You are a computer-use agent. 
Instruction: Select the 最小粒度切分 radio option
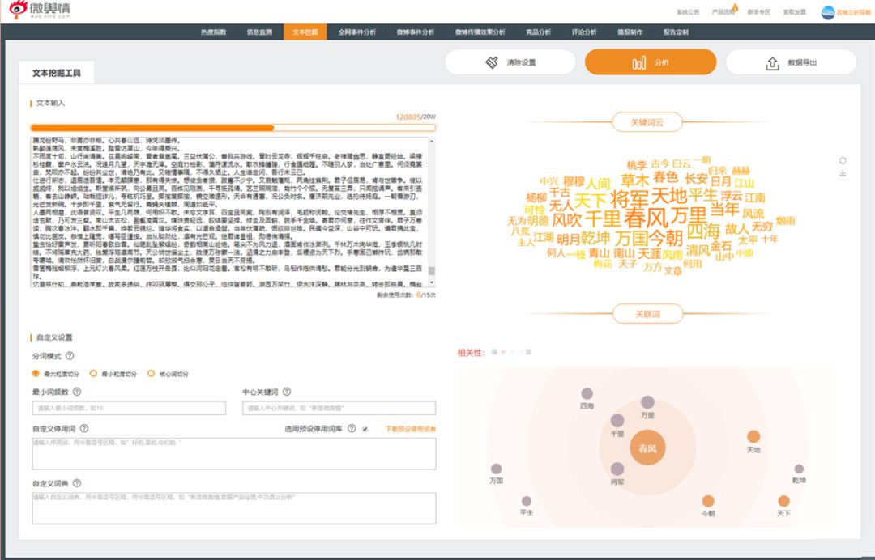(93, 373)
